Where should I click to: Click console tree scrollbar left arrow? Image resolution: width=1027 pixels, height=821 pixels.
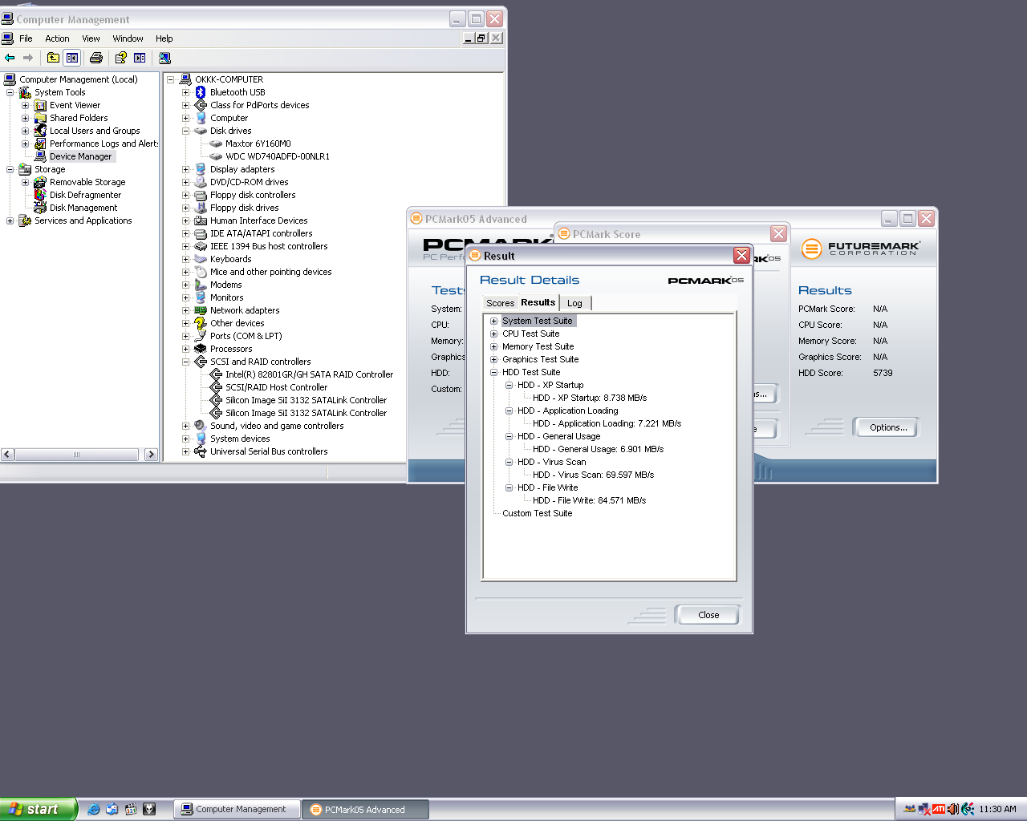(7, 455)
